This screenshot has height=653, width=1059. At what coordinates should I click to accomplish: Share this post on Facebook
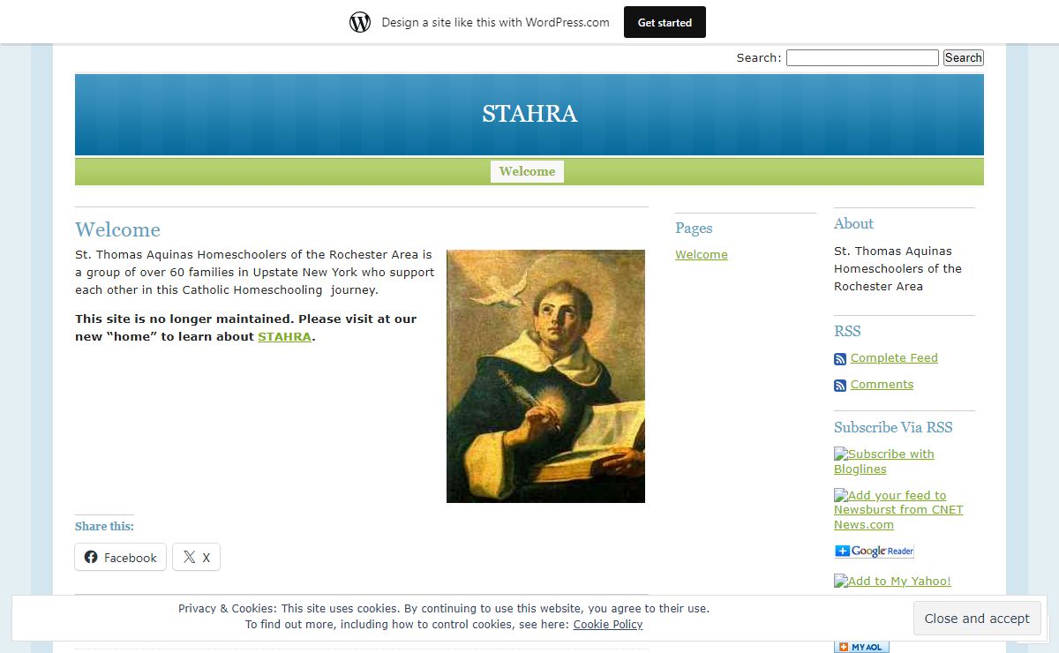pyautogui.click(x=120, y=557)
